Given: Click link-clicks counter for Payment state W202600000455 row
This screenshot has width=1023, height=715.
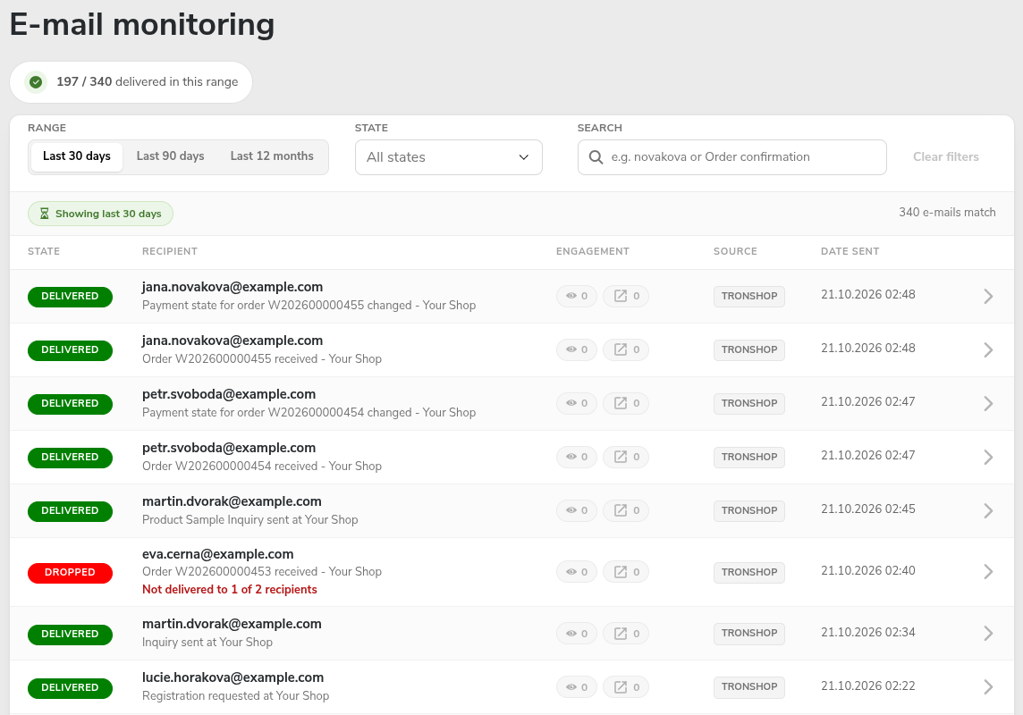Looking at the screenshot, I should click(x=626, y=296).
